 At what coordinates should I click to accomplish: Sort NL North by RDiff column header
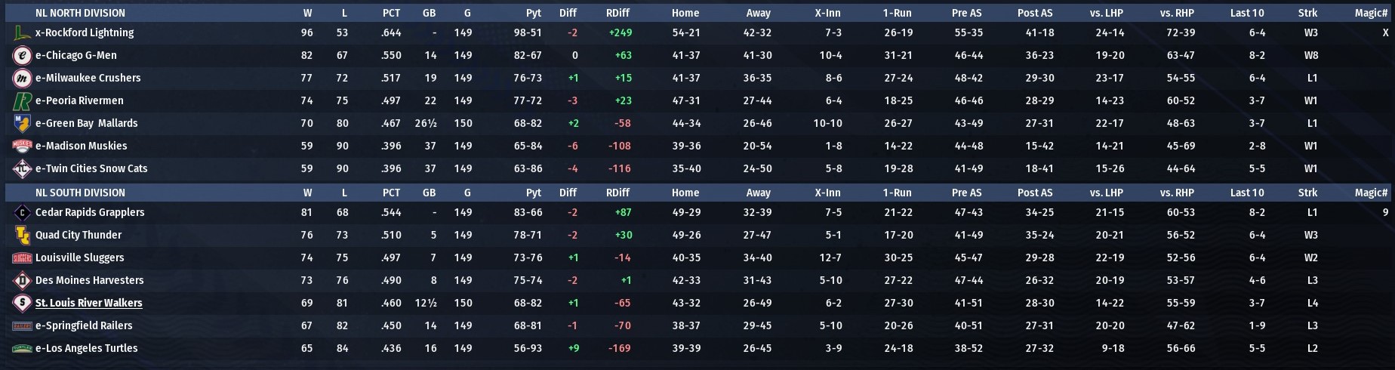(x=617, y=13)
